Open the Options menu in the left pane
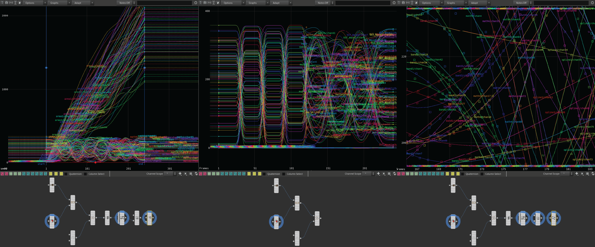This screenshot has width=595, height=247. 35,3
